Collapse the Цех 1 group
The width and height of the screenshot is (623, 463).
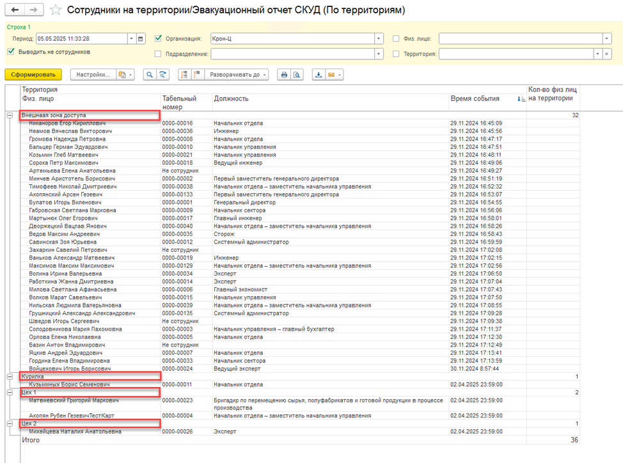tap(10, 392)
